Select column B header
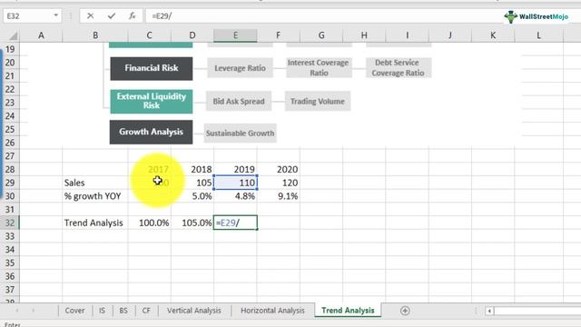The height and width of the screenshot is (327, 581). click(95, 35)
